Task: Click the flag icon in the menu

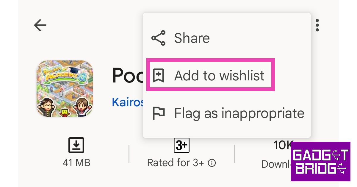Action: coord(158,113)
